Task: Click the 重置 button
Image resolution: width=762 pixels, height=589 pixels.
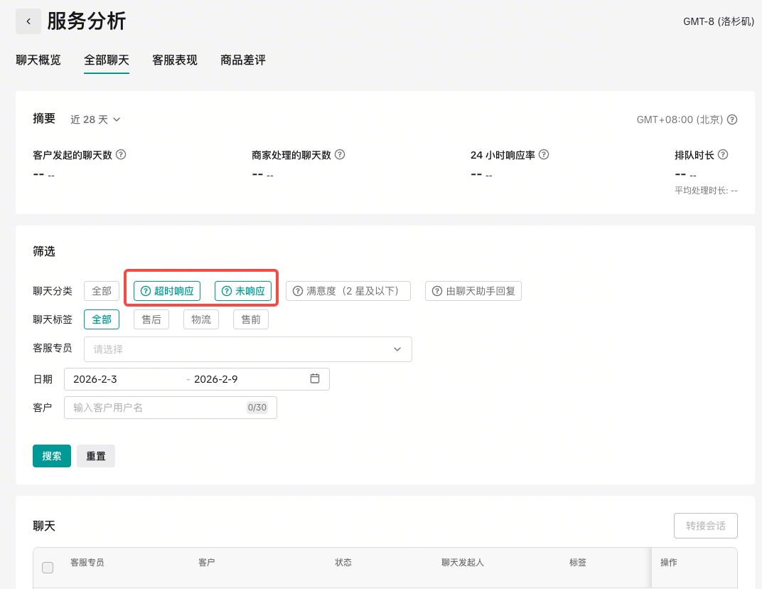Action: coord(96,456)
